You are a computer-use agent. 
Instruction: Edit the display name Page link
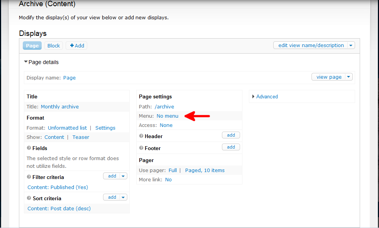click(x=69, y=78)
